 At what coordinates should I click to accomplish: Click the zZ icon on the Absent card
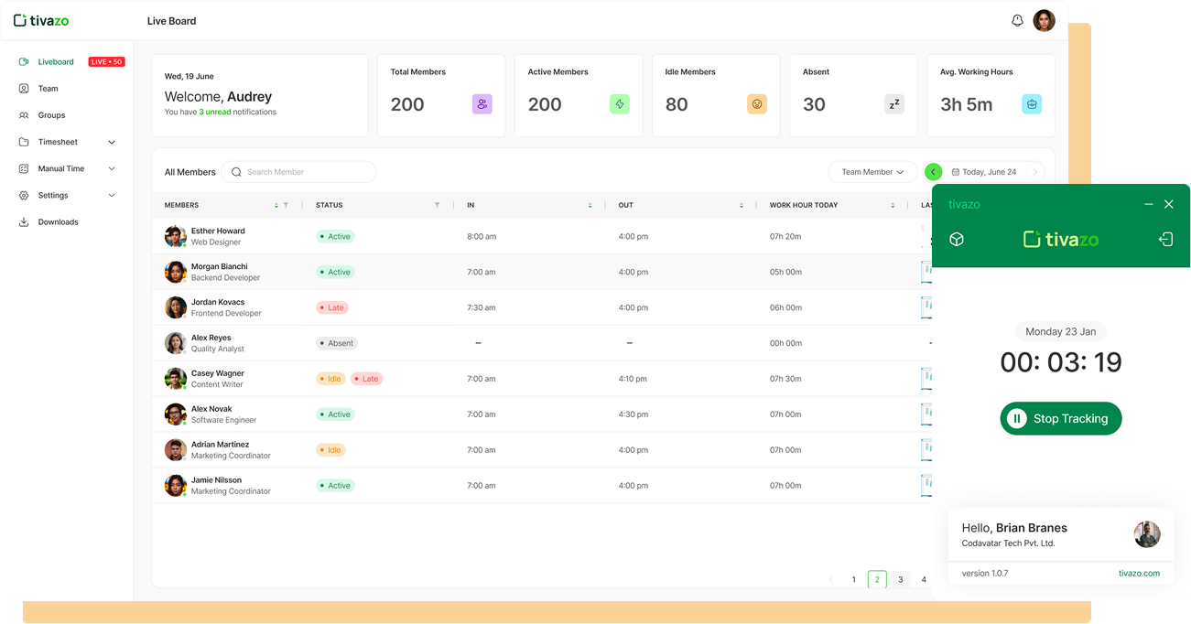coord(893,103)
